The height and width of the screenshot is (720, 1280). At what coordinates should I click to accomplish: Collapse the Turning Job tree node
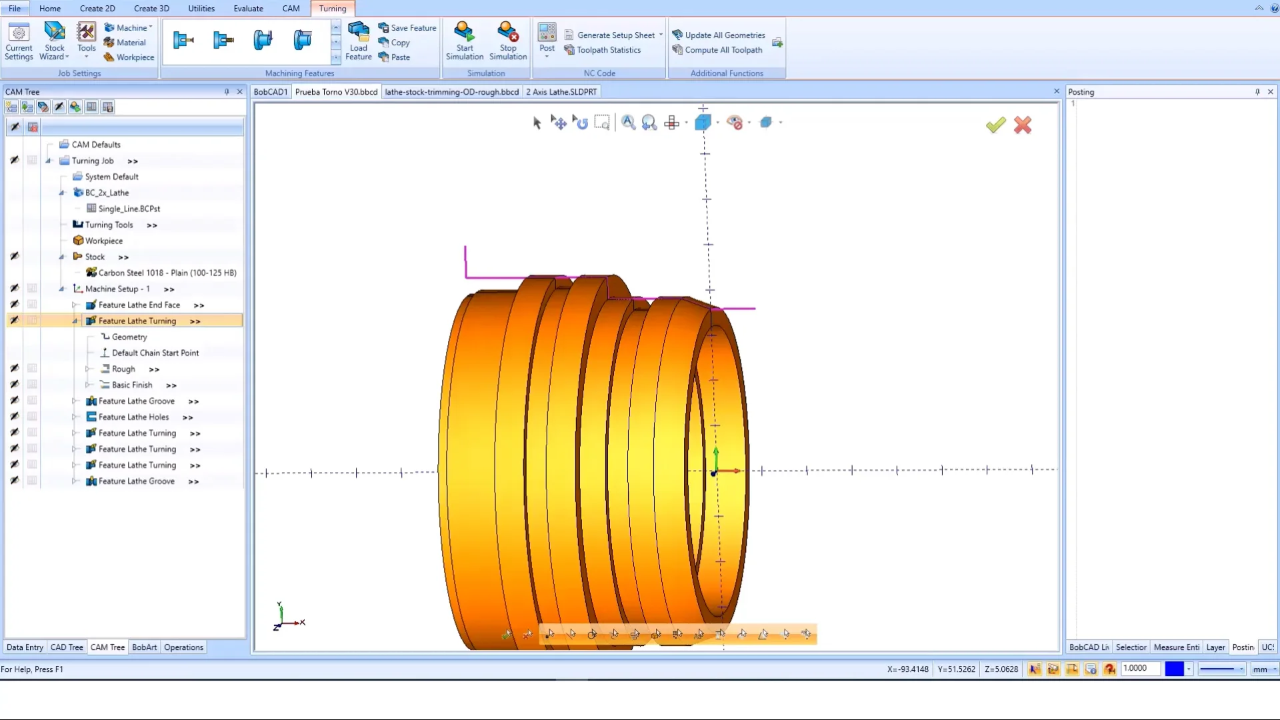pyautogui.click(x=48, y=161)
